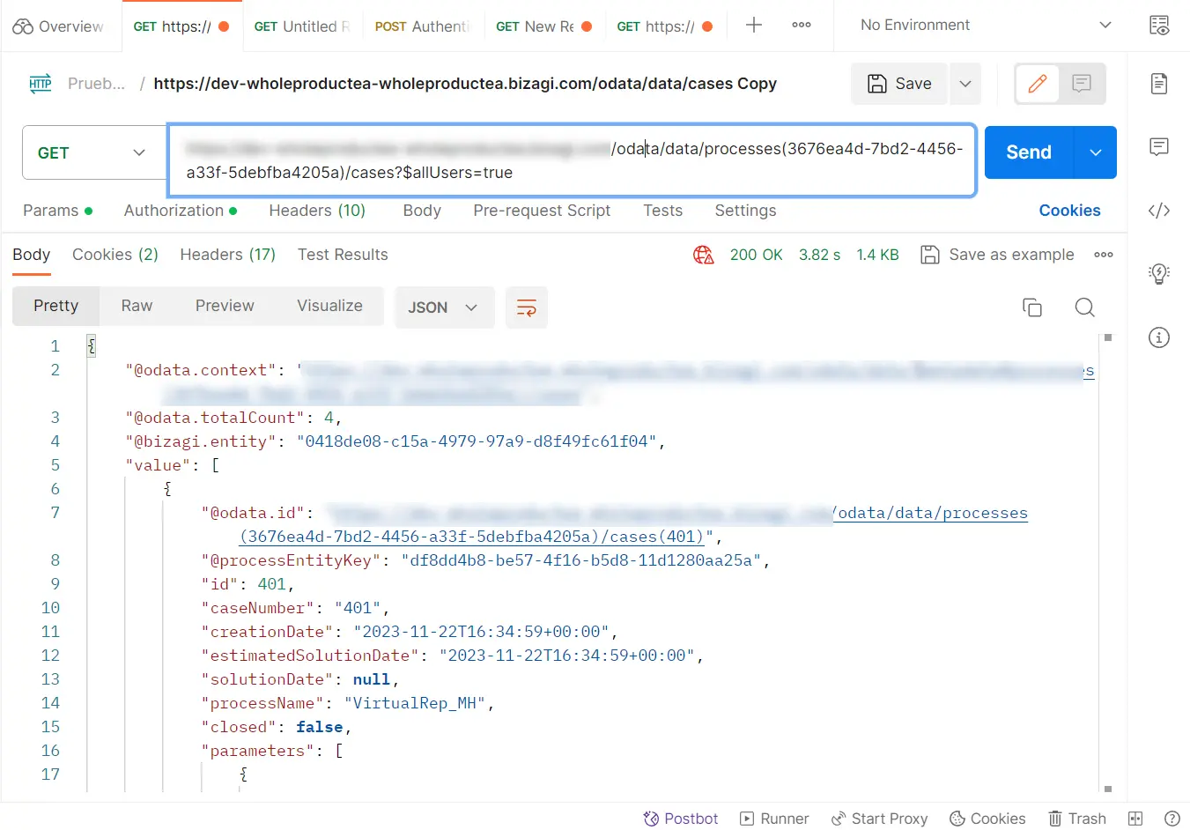Image resolution: width=1190 pixels, height=830 pixels.
Task: Toggle the two-pane layout icon
Action: [1135, 819]
